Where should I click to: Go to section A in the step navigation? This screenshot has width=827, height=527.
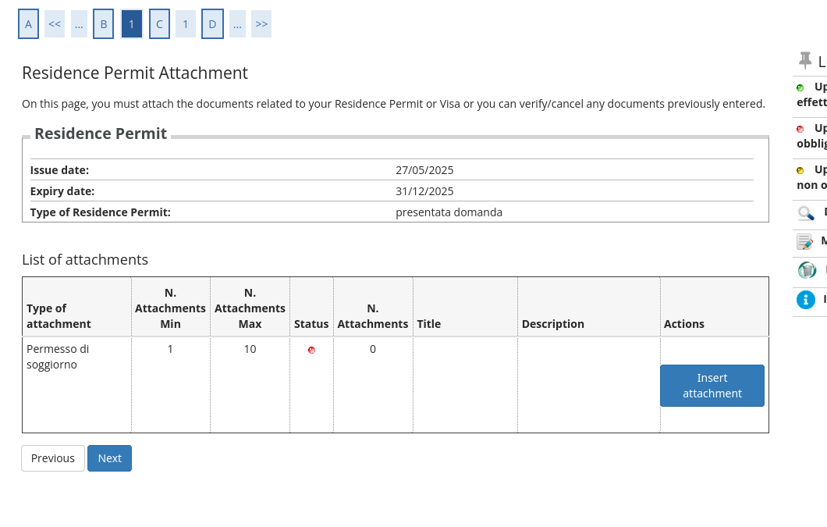coord(28,24)
